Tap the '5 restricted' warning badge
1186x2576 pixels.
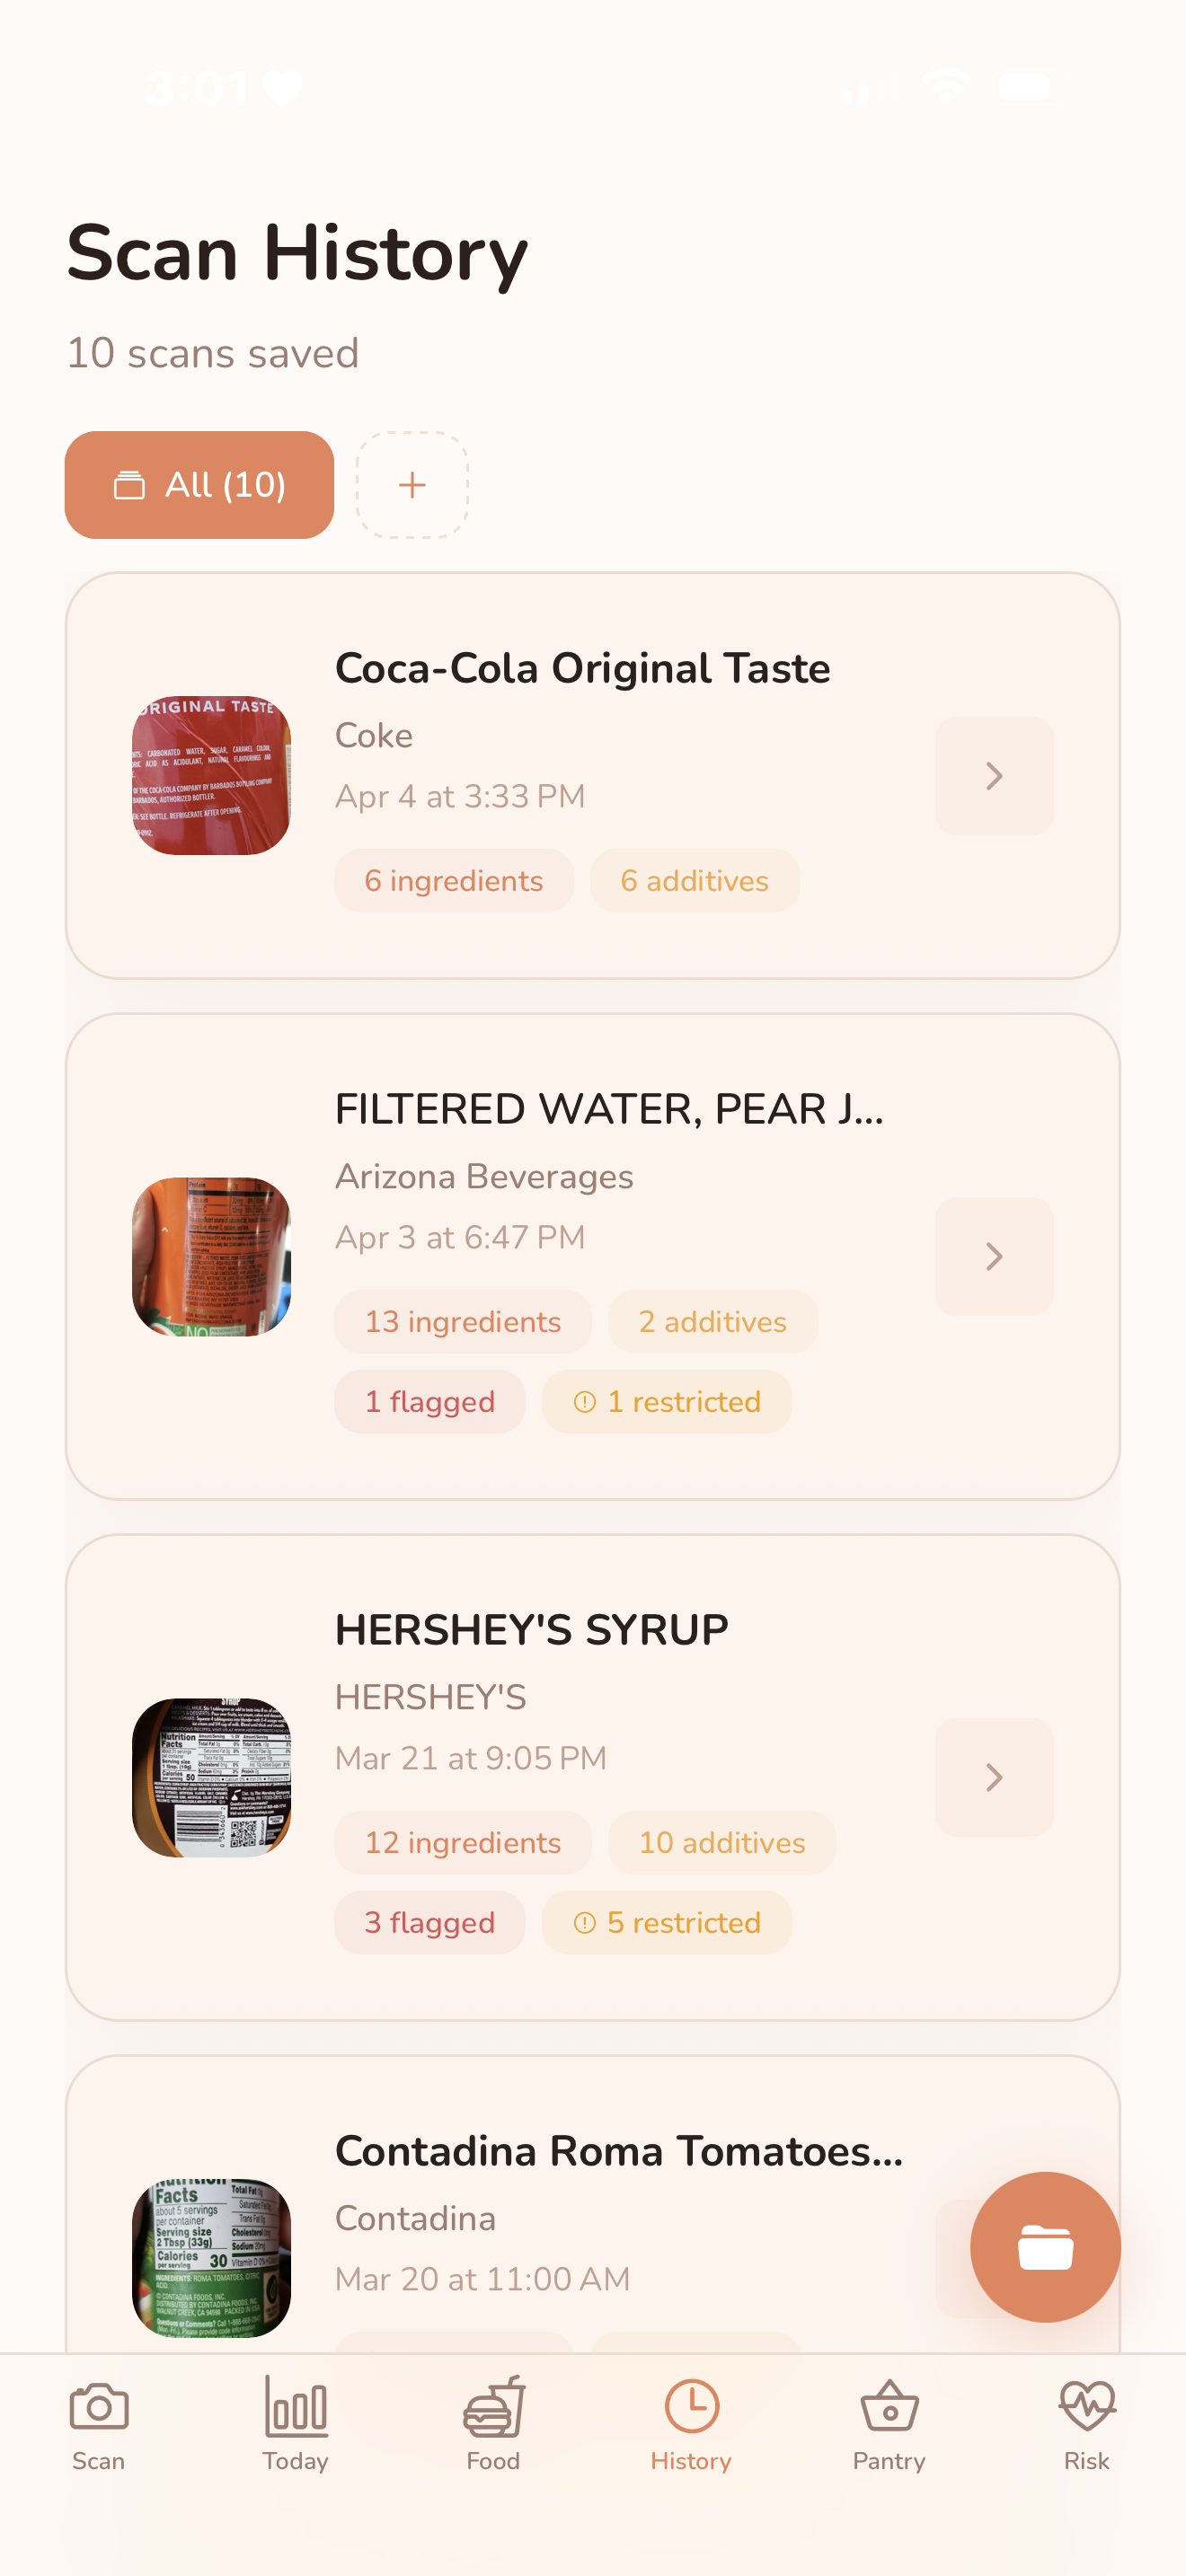tap(666, 1922)
